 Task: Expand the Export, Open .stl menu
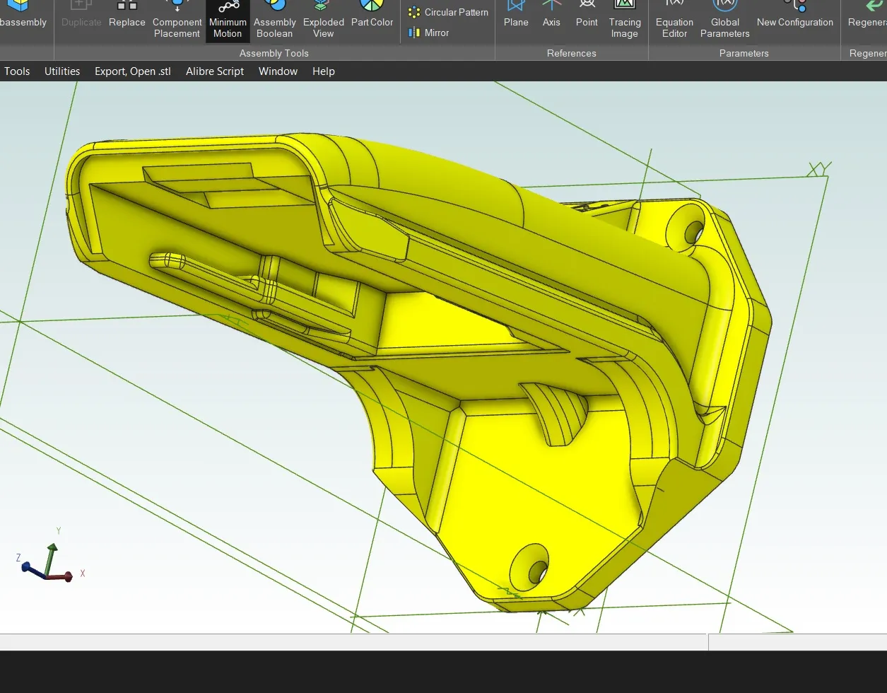(x=133, y=71)
